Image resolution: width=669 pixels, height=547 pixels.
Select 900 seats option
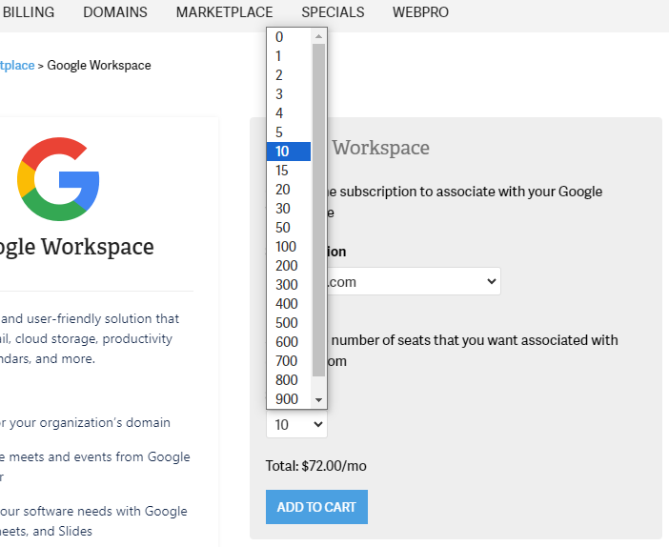[289, 399]
